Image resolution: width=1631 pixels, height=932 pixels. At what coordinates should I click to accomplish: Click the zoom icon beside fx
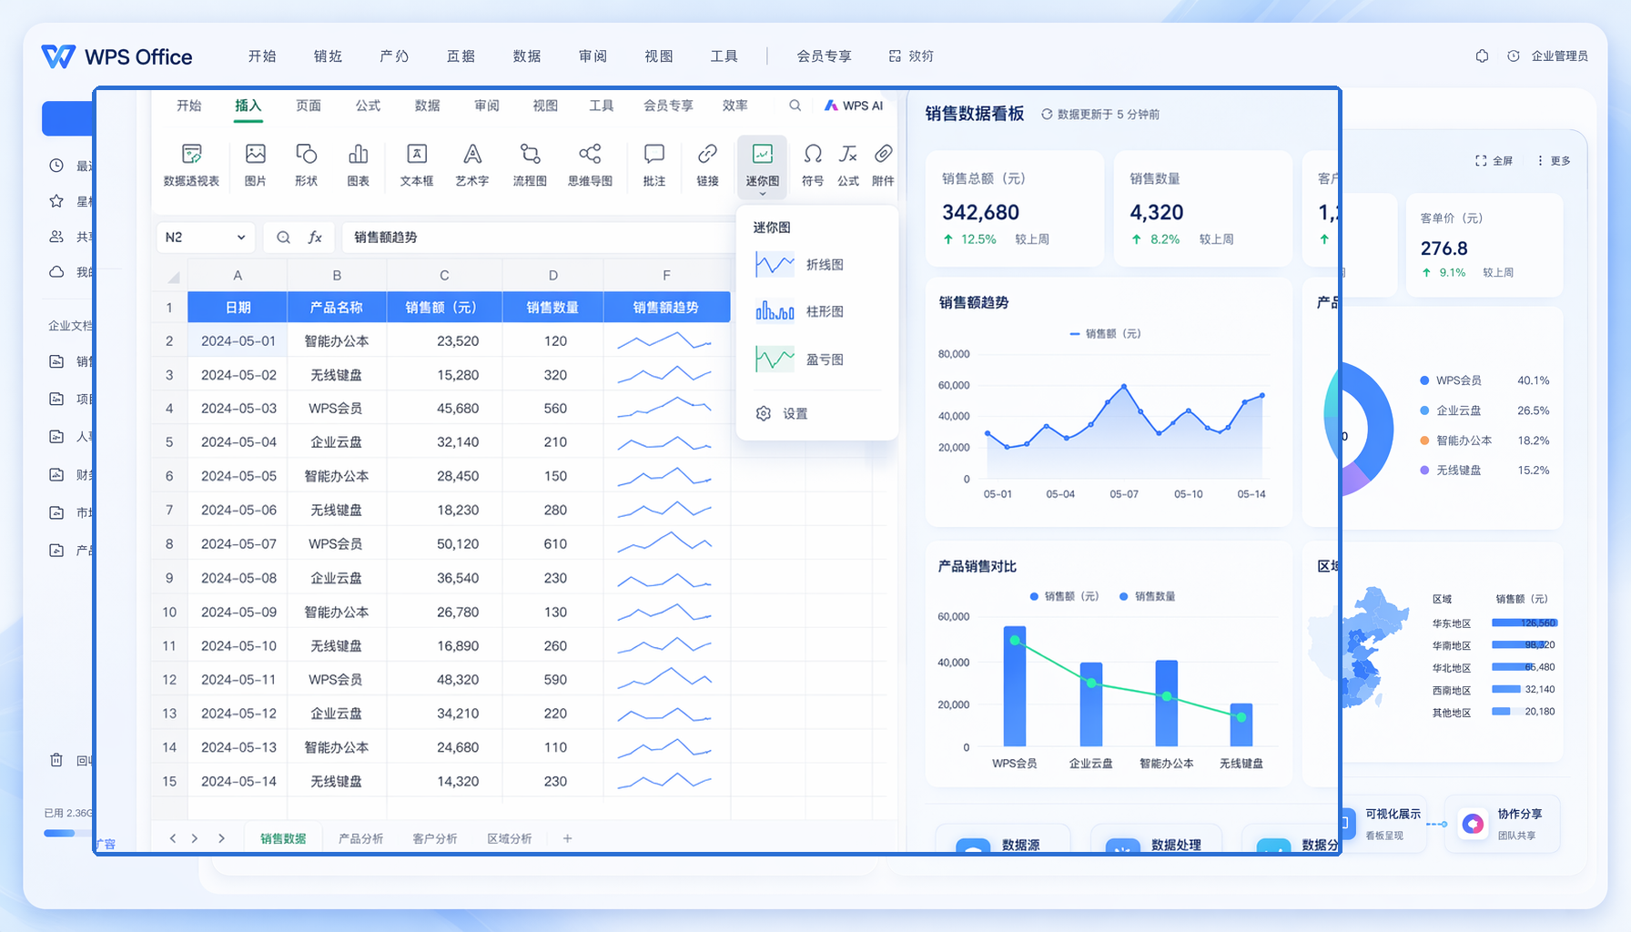pos(284,238)
